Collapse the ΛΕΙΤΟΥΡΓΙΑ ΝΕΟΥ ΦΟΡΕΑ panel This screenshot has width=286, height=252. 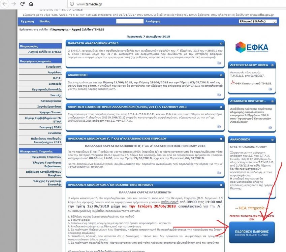(x=272, y=64)
